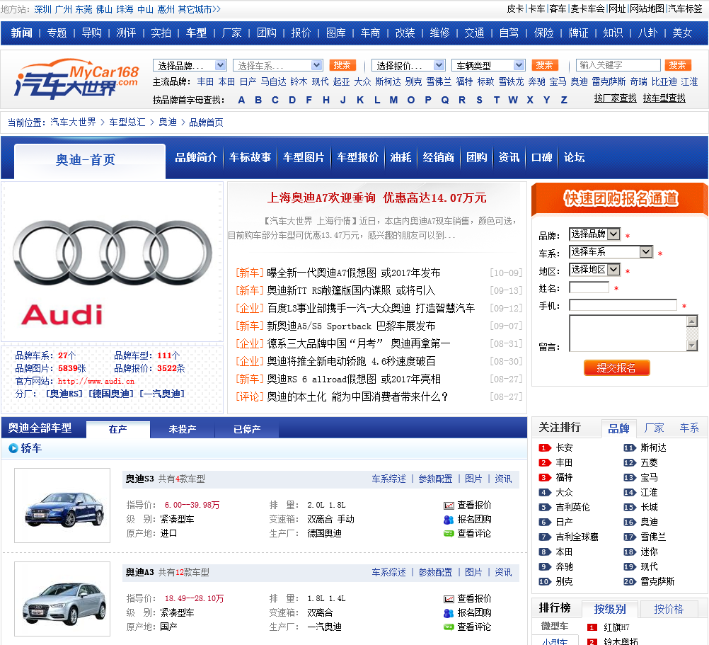
Task: Click the 输入关键字 search field
Action: [618, 65]
